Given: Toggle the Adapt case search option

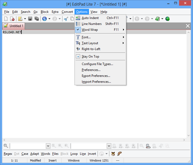Looking at the screenshot, I should click(35, 154).
